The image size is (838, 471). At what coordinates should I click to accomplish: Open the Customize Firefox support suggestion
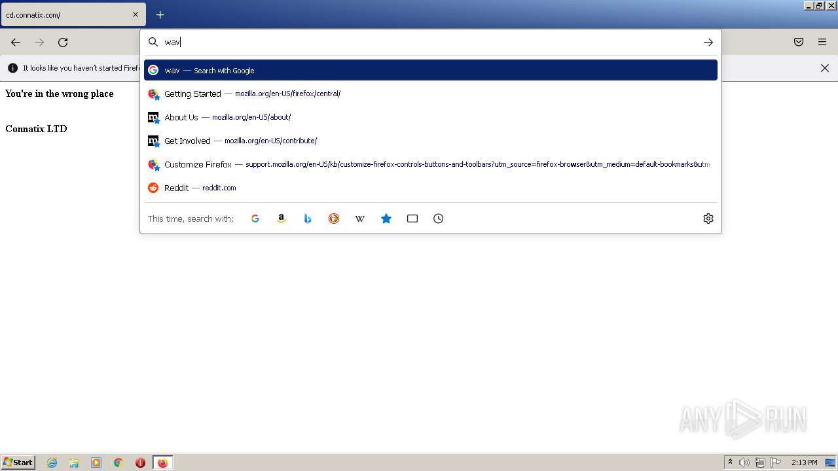(x=431, y=164)
